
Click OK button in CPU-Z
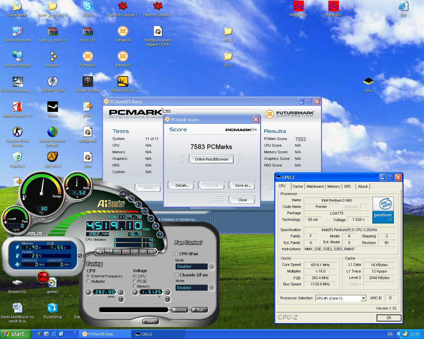389,318
